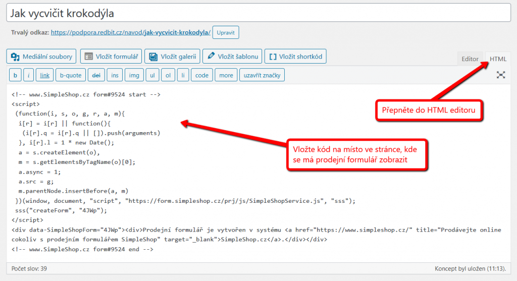Click the a.async = 1; line
The image size is (517, 281).
point(39,172)
